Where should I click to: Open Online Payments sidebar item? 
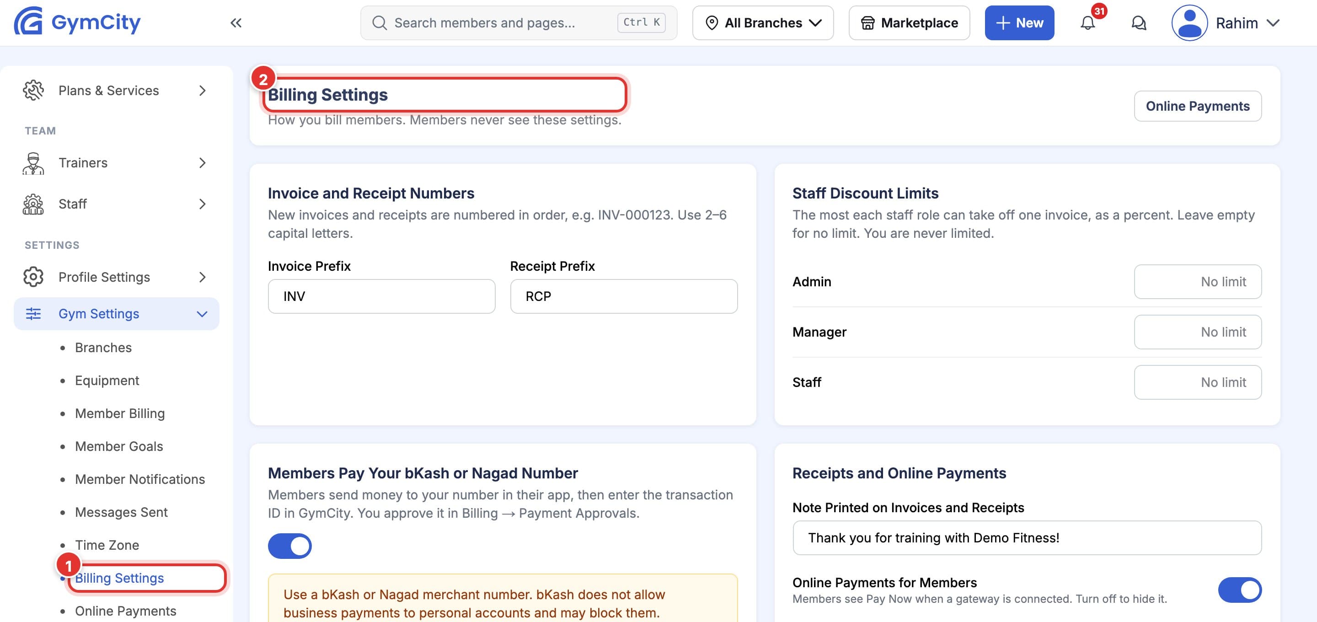[x=125, y=611]
